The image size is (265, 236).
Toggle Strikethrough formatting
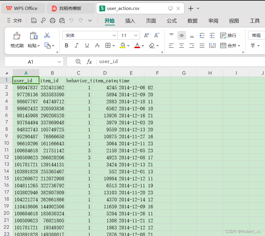[97, 46]
